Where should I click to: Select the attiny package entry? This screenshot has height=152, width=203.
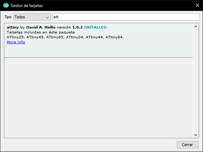pyautogui.click(x=98, y=40)
